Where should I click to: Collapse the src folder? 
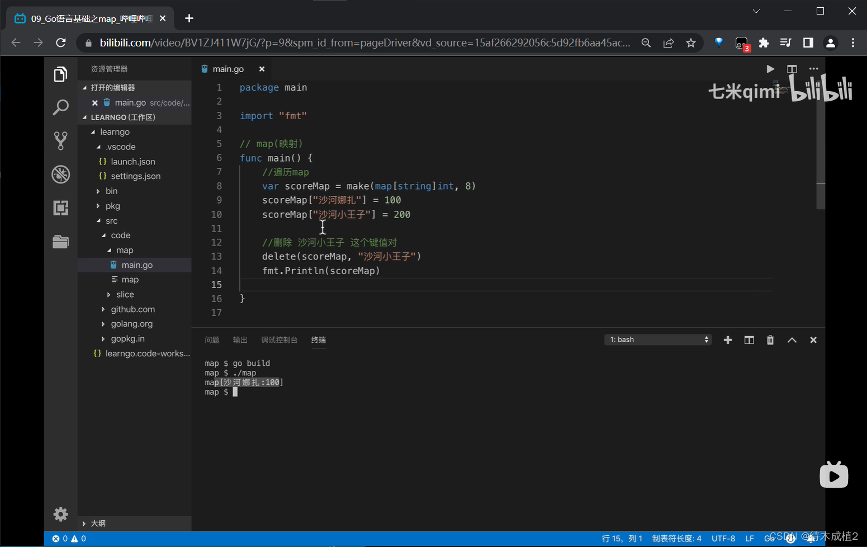[x=135, y=221]
